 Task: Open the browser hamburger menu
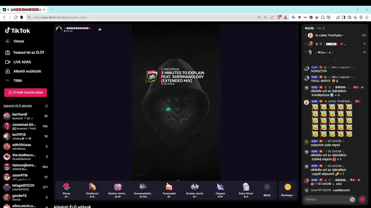[x=367, y=17]
